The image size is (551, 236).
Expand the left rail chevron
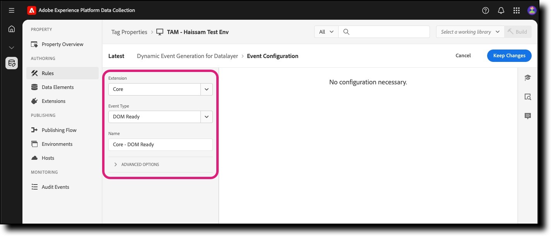tap(12, 48)
